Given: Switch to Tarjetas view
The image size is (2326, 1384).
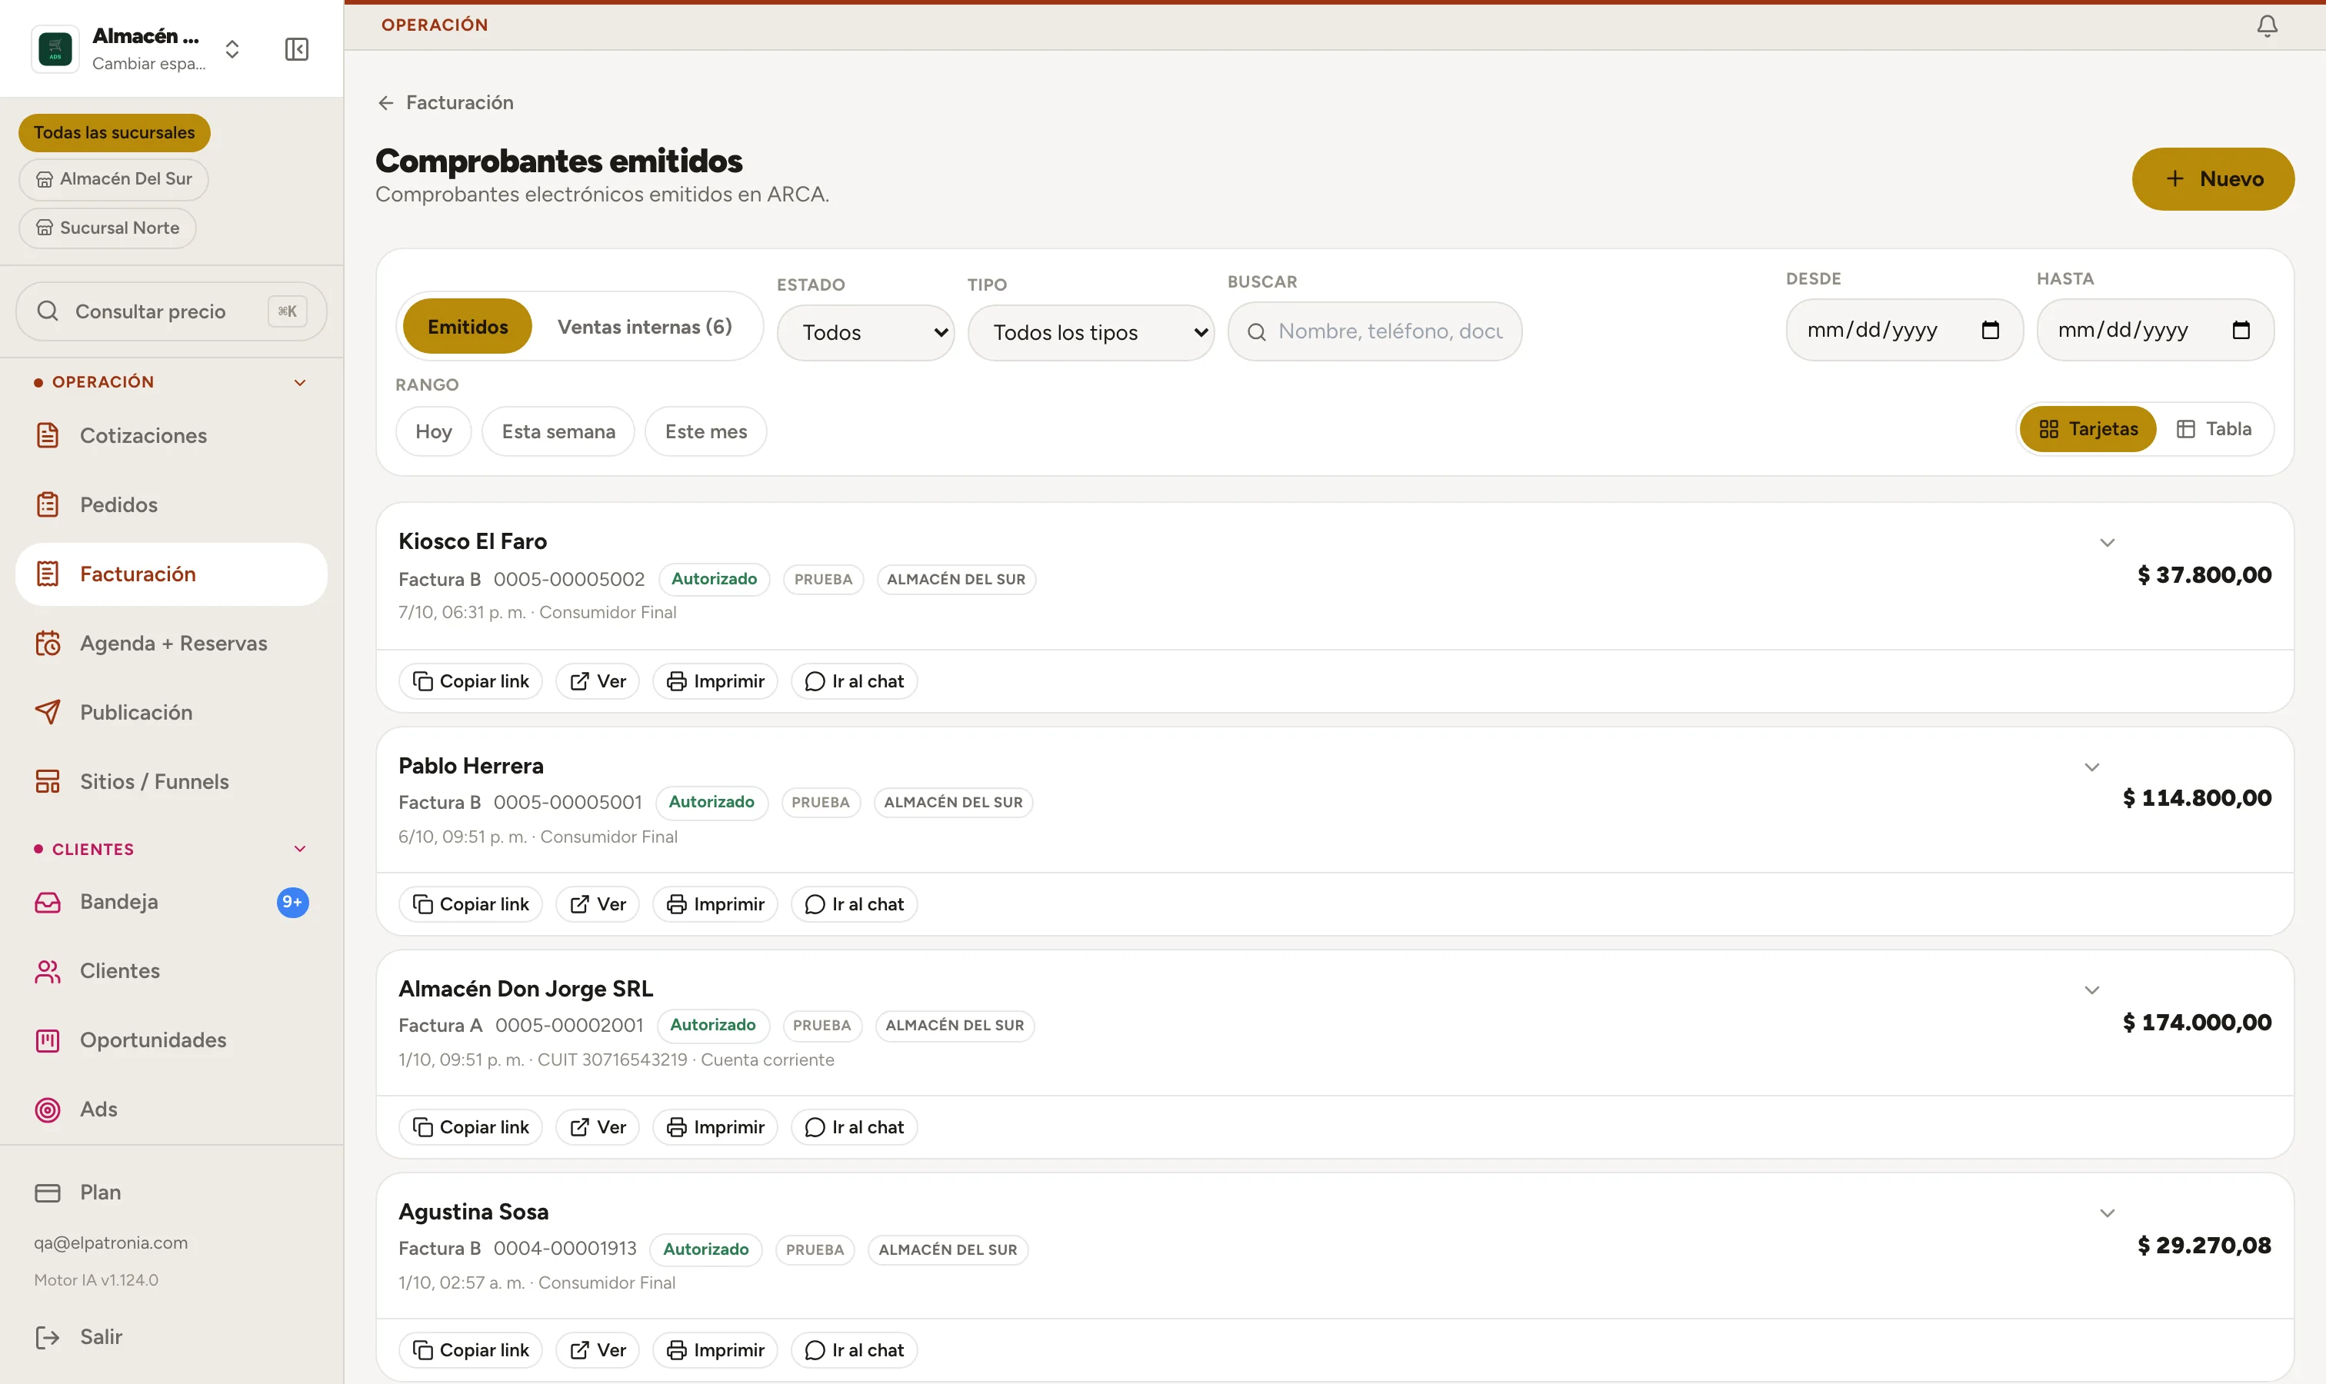Looking at the screenshot, I should click(x=2087, y=429).
